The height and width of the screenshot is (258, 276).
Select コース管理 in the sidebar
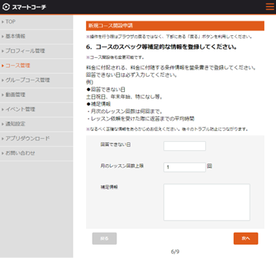click(37, 66)
